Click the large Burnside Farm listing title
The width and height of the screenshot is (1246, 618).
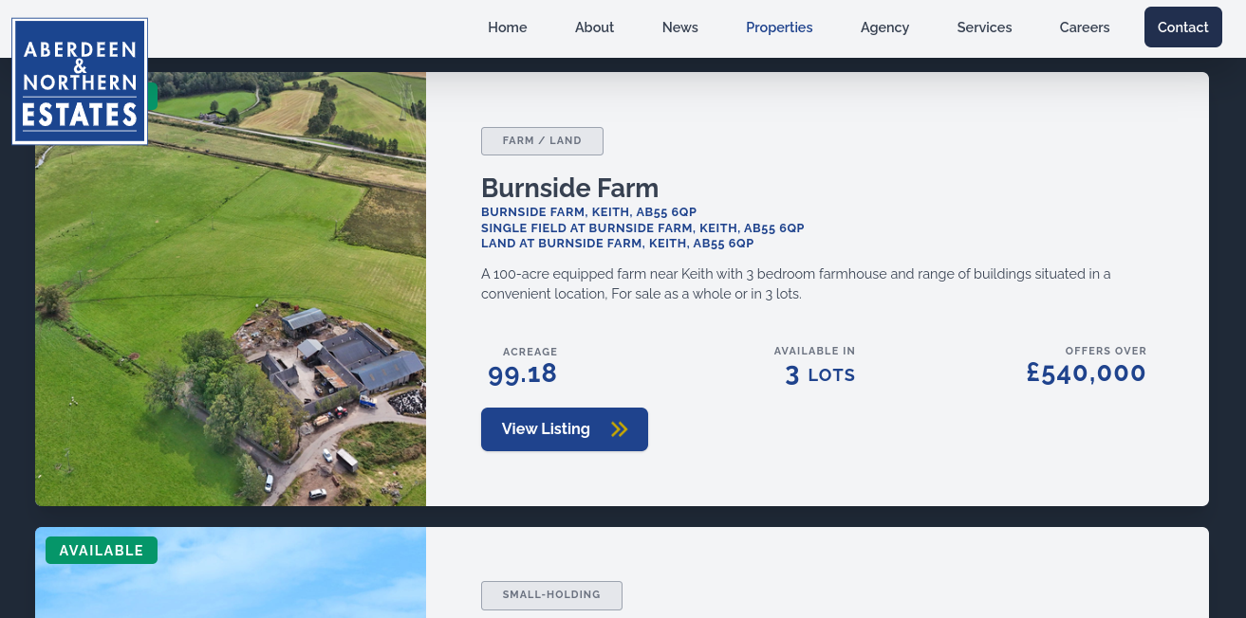tap(569, 188)
